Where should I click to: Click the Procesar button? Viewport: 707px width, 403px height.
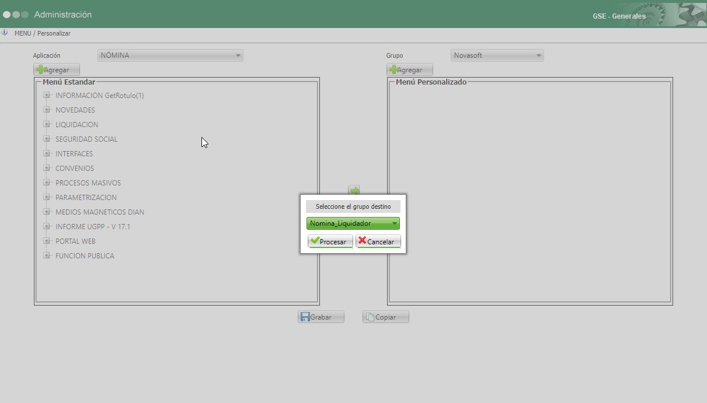(x=330, y=241)
